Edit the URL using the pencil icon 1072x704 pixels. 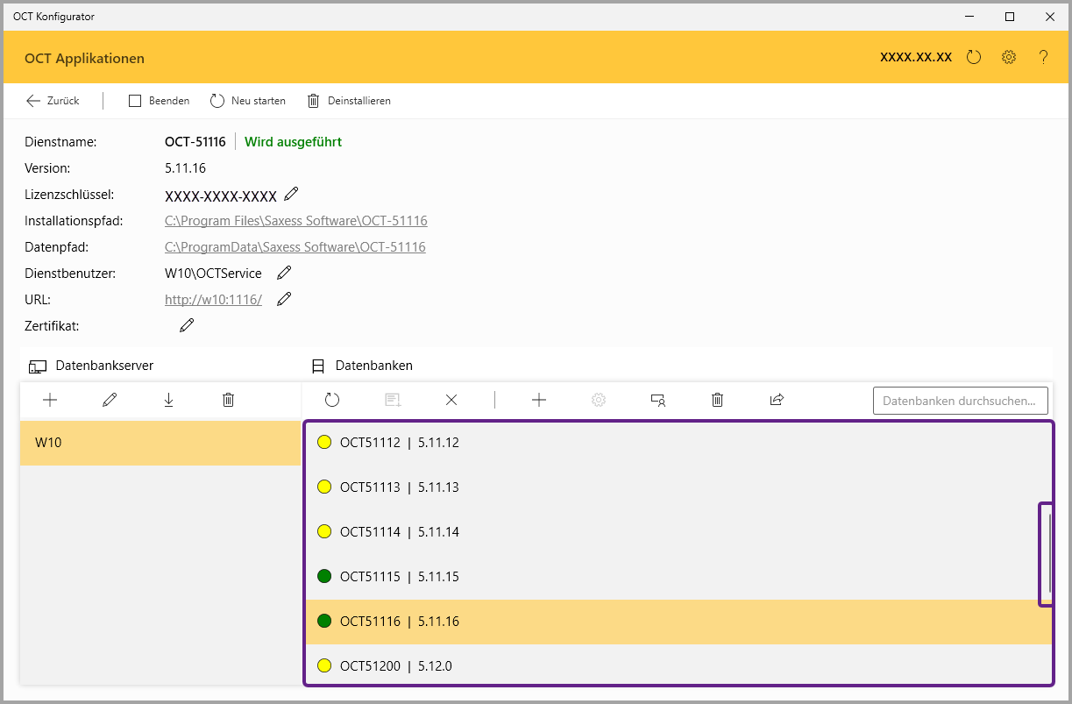click(x=284, y=299)
